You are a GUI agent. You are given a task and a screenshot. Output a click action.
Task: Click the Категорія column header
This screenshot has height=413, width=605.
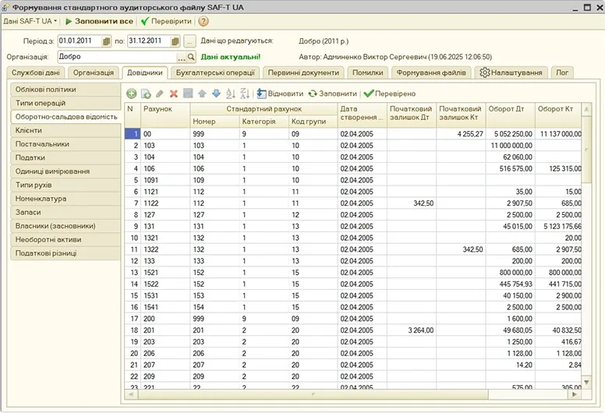point(264,122)
